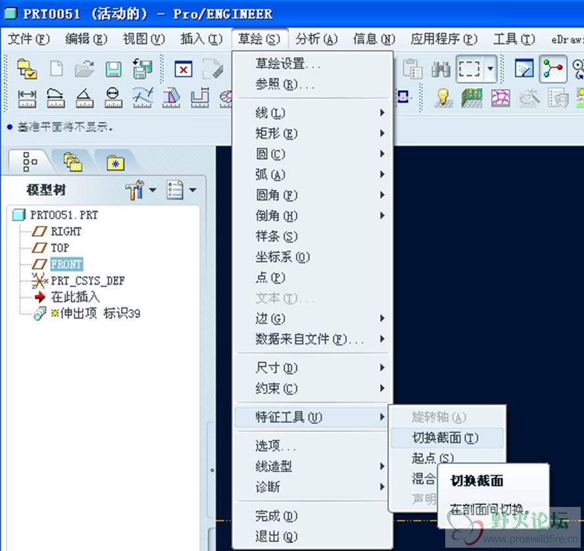Image resolution: width=584 pixels, height=551 pixels.
Task: Click the green shaded surface icon
Action: click(472, 98)
